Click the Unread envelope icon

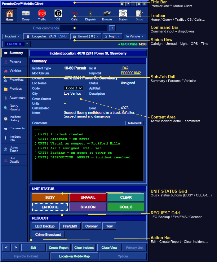point(74,37)
